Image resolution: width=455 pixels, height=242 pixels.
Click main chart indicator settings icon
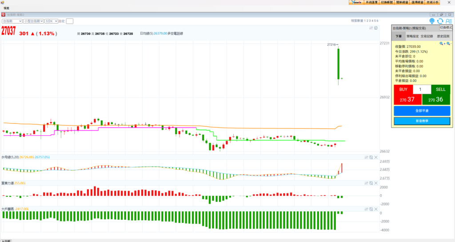click(371, 28)
